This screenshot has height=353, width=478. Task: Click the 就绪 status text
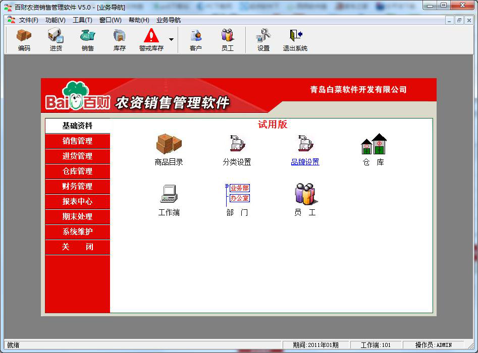click(14, 345)
